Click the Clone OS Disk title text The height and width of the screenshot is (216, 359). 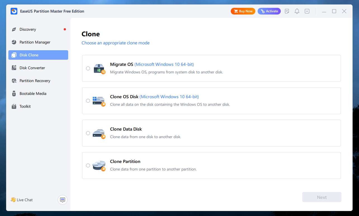pos(124,97)
